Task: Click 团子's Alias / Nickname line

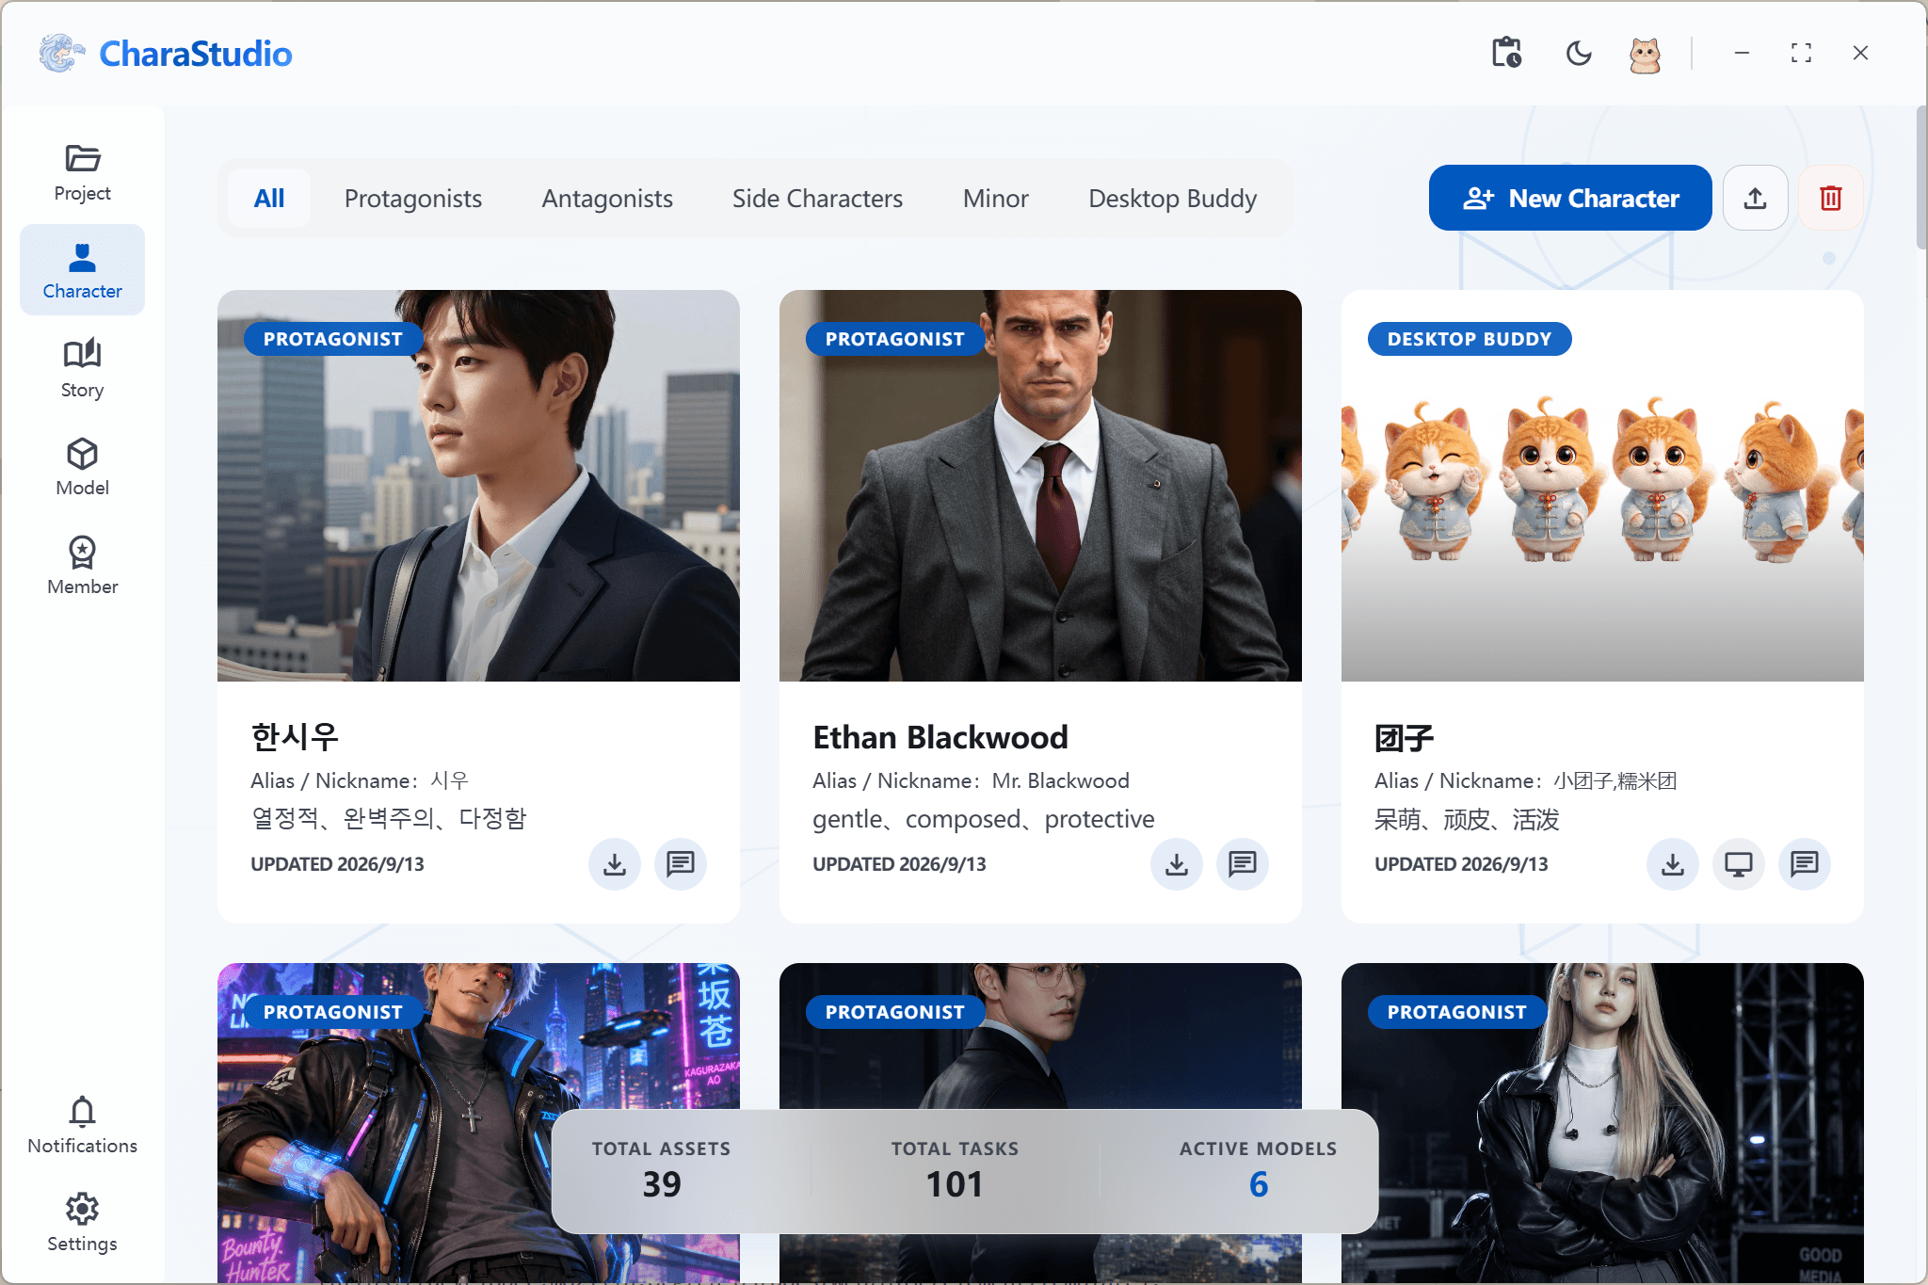Action: pyautogui.click(x=1526, y=780)
